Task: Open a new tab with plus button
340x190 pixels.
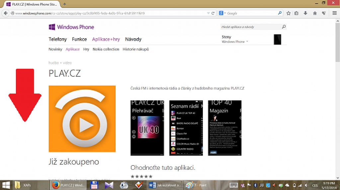Action: point(65,4)
